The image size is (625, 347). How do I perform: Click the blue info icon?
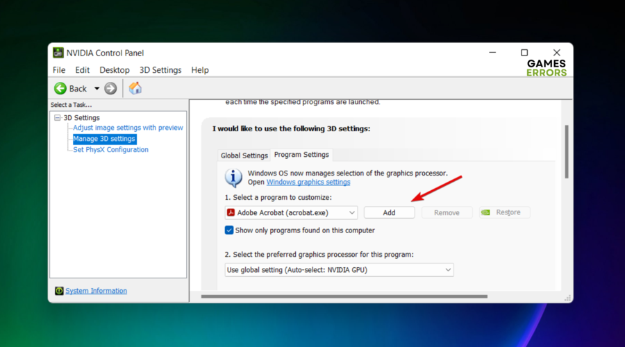pyautogui.click(x=233, y=178)
